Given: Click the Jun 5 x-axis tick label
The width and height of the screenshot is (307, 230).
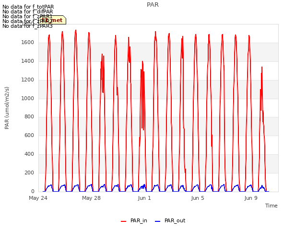Looking at the screenshot, I should (x=198, y=198).
